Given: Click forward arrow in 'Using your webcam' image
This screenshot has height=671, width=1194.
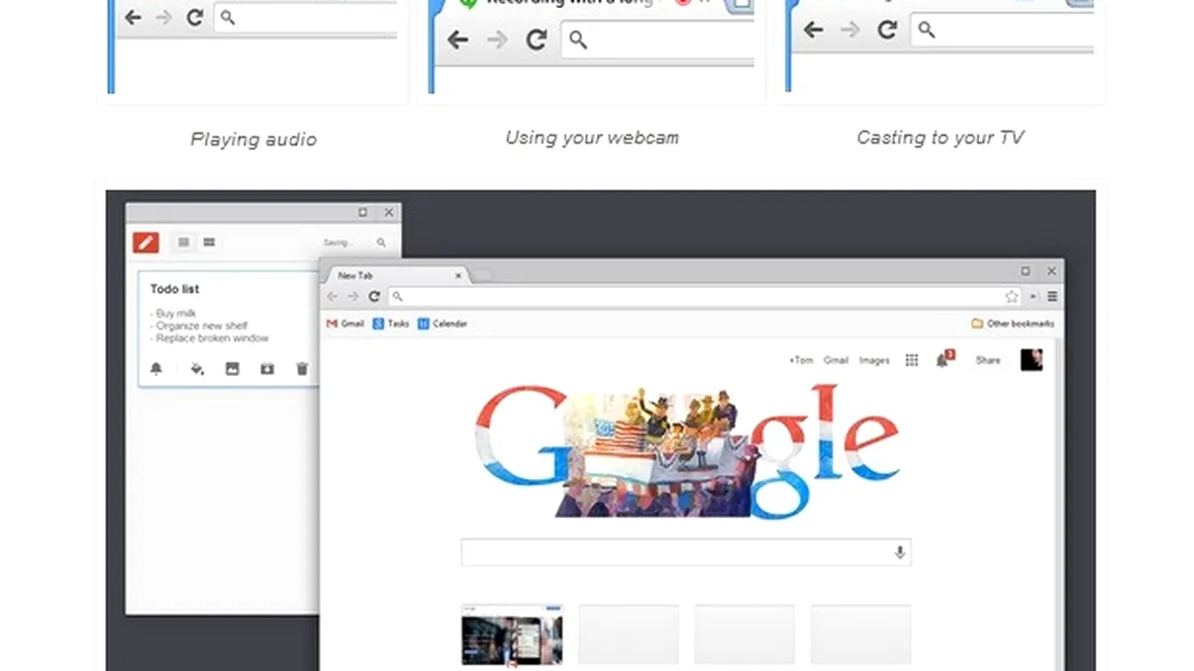Looking at the screenshot, I should 497,40.
